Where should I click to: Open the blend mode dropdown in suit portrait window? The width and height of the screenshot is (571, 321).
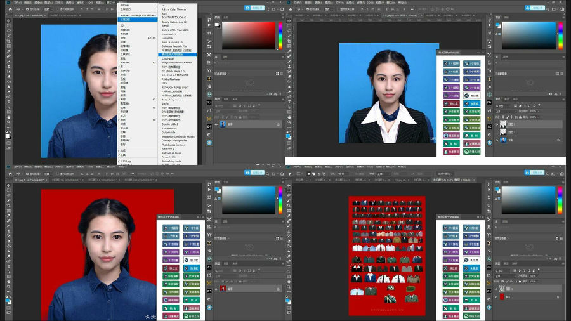tap(508, 110)
